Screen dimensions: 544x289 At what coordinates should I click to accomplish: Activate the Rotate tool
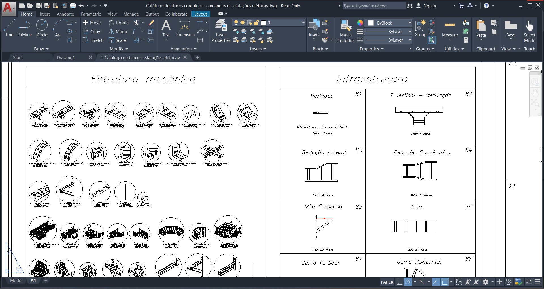pyautogui.click(x=119, y=23)
